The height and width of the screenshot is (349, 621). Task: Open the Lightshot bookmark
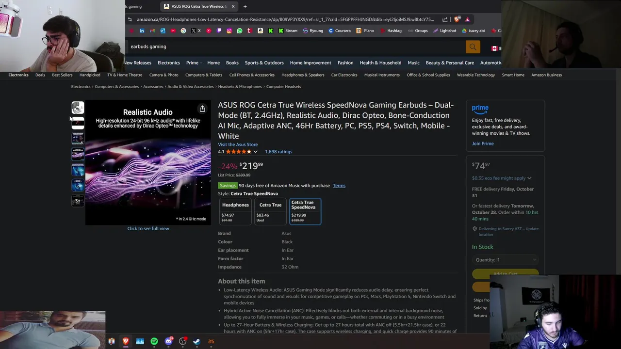444,31
